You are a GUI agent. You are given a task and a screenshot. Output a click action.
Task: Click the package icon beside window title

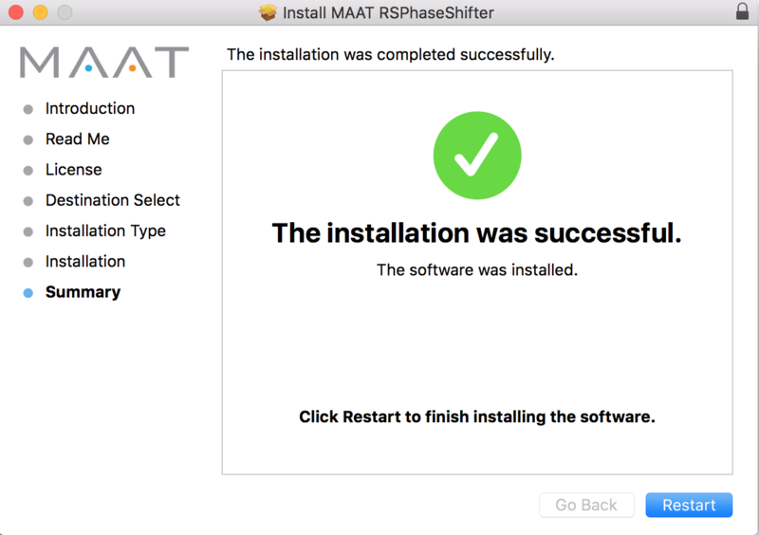pyautogui.click(x=268, y=13)
